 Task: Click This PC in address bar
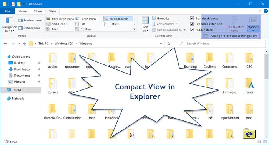point(43,44)
